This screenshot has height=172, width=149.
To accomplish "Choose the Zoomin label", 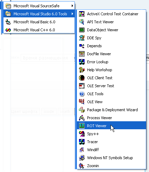I will click(x=93, y=166).
